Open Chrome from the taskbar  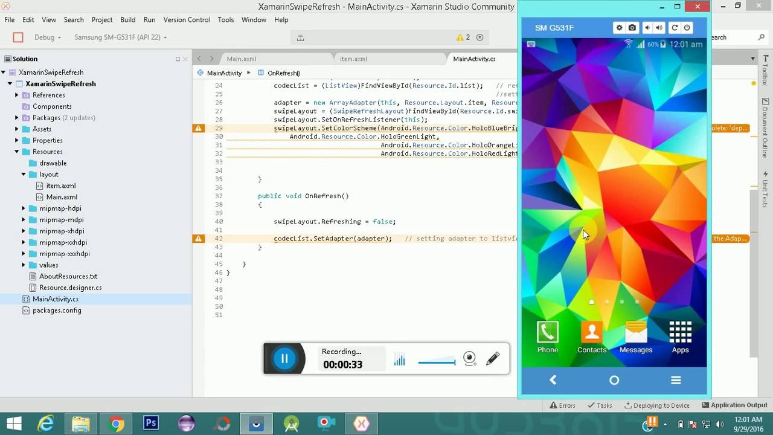pos(117,424)
